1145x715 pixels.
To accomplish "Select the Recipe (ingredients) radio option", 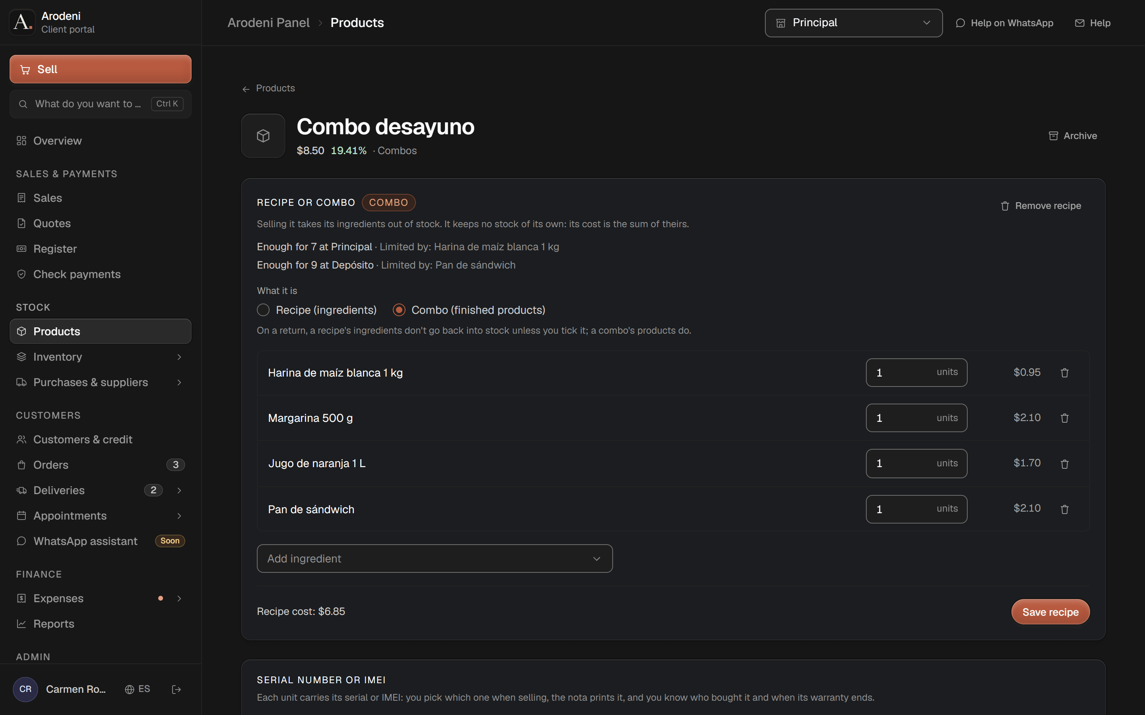I will pos(263,310).
